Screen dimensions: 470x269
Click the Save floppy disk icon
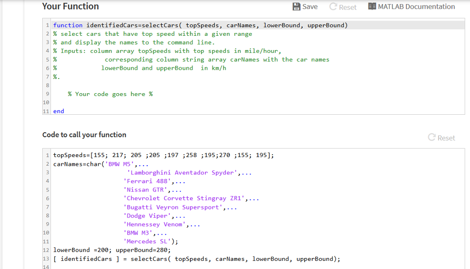click(x=296, y=6)
